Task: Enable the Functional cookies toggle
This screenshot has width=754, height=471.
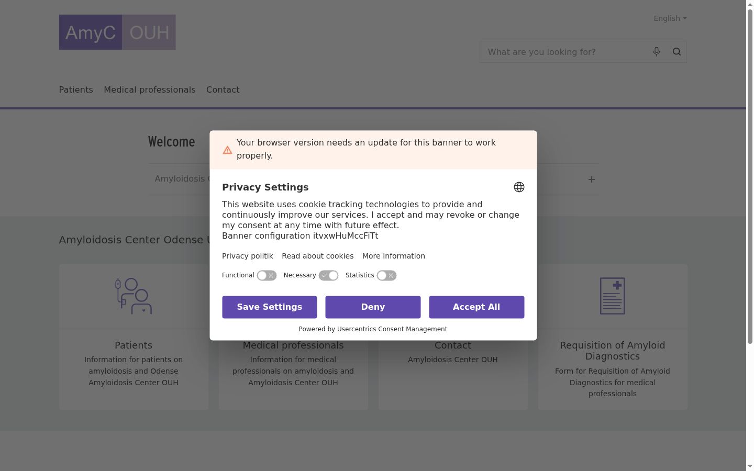Action: click(x=267, y=275)
